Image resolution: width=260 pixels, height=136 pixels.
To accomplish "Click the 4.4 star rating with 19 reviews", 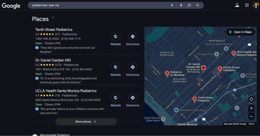I will click(48, 95).
